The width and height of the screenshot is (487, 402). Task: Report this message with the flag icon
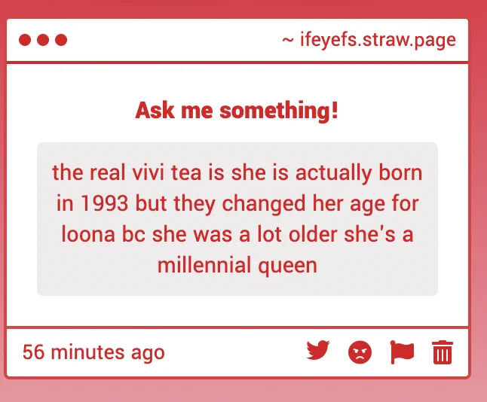pyautogui.click(x=402, y=352)
